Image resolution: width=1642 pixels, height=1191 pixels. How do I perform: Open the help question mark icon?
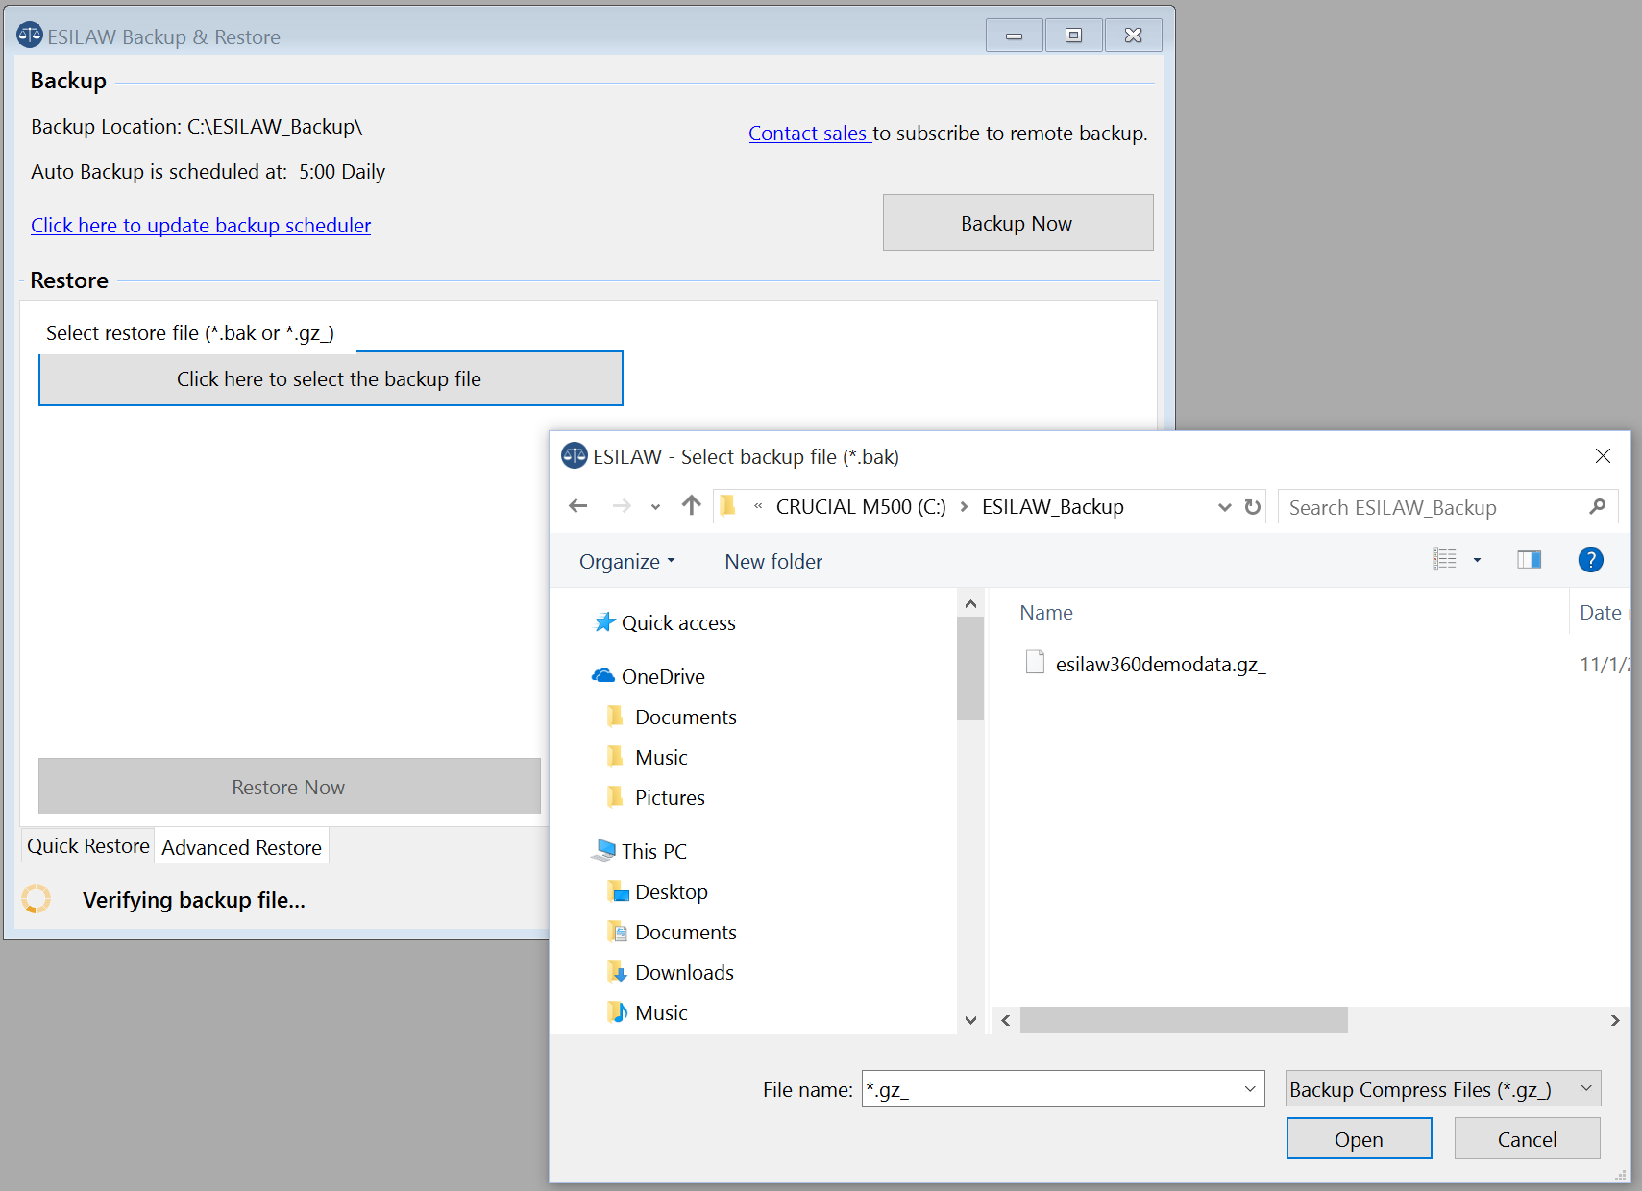(1590, 559)
